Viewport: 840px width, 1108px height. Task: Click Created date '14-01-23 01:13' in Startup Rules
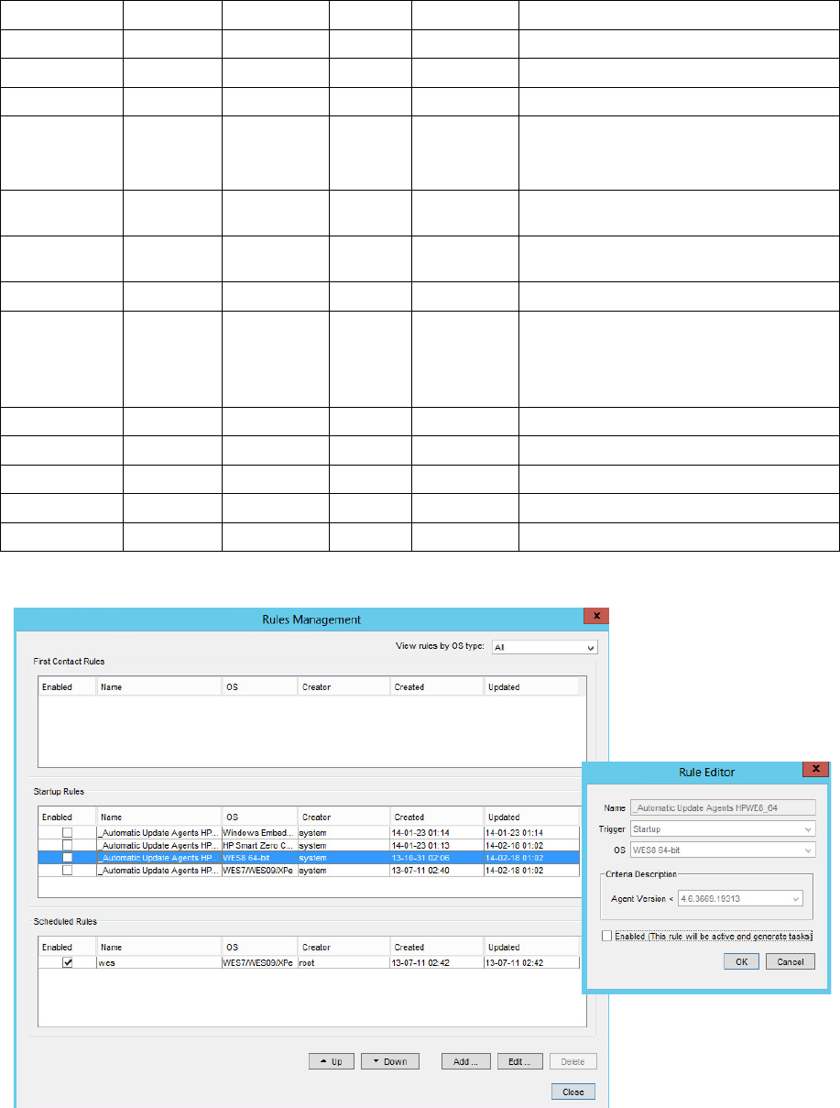pyautogui.click(x=437, y=845)
